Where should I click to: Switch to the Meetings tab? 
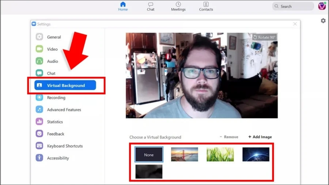pyautogui.click(x=178, y=7)
